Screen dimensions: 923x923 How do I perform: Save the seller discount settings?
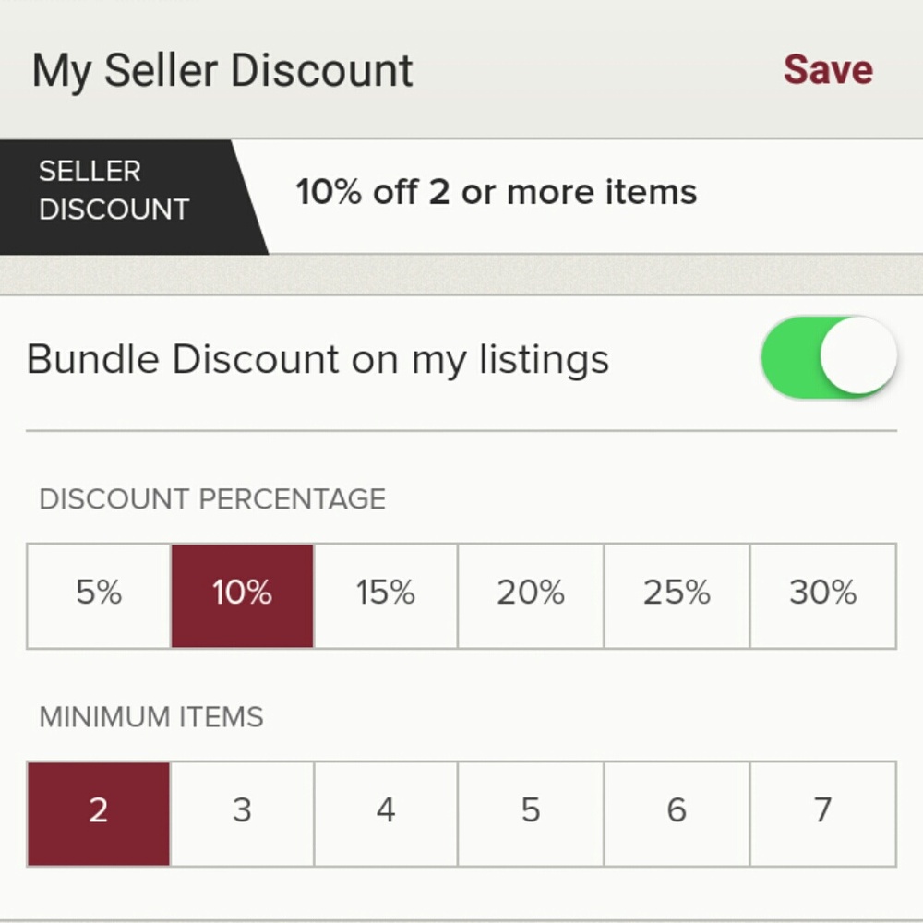click(x=828, y=70)
